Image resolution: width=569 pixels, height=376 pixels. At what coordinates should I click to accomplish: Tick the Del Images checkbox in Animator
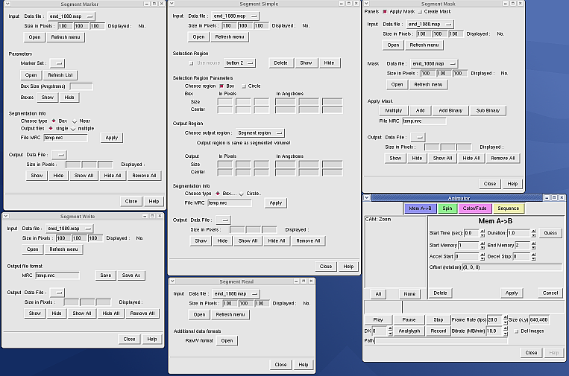coord(516,331)
